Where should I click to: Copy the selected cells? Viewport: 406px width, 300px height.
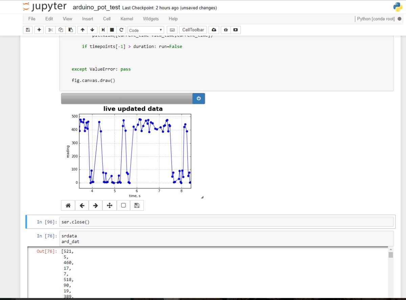pos(61,30)
